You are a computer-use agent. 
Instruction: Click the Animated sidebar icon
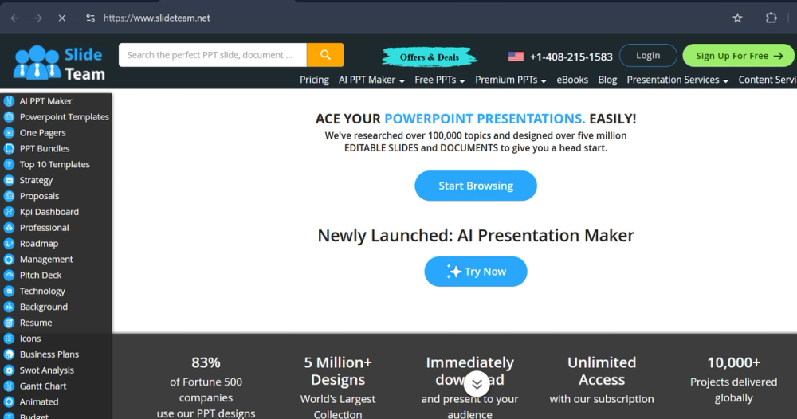pos(9,401)
